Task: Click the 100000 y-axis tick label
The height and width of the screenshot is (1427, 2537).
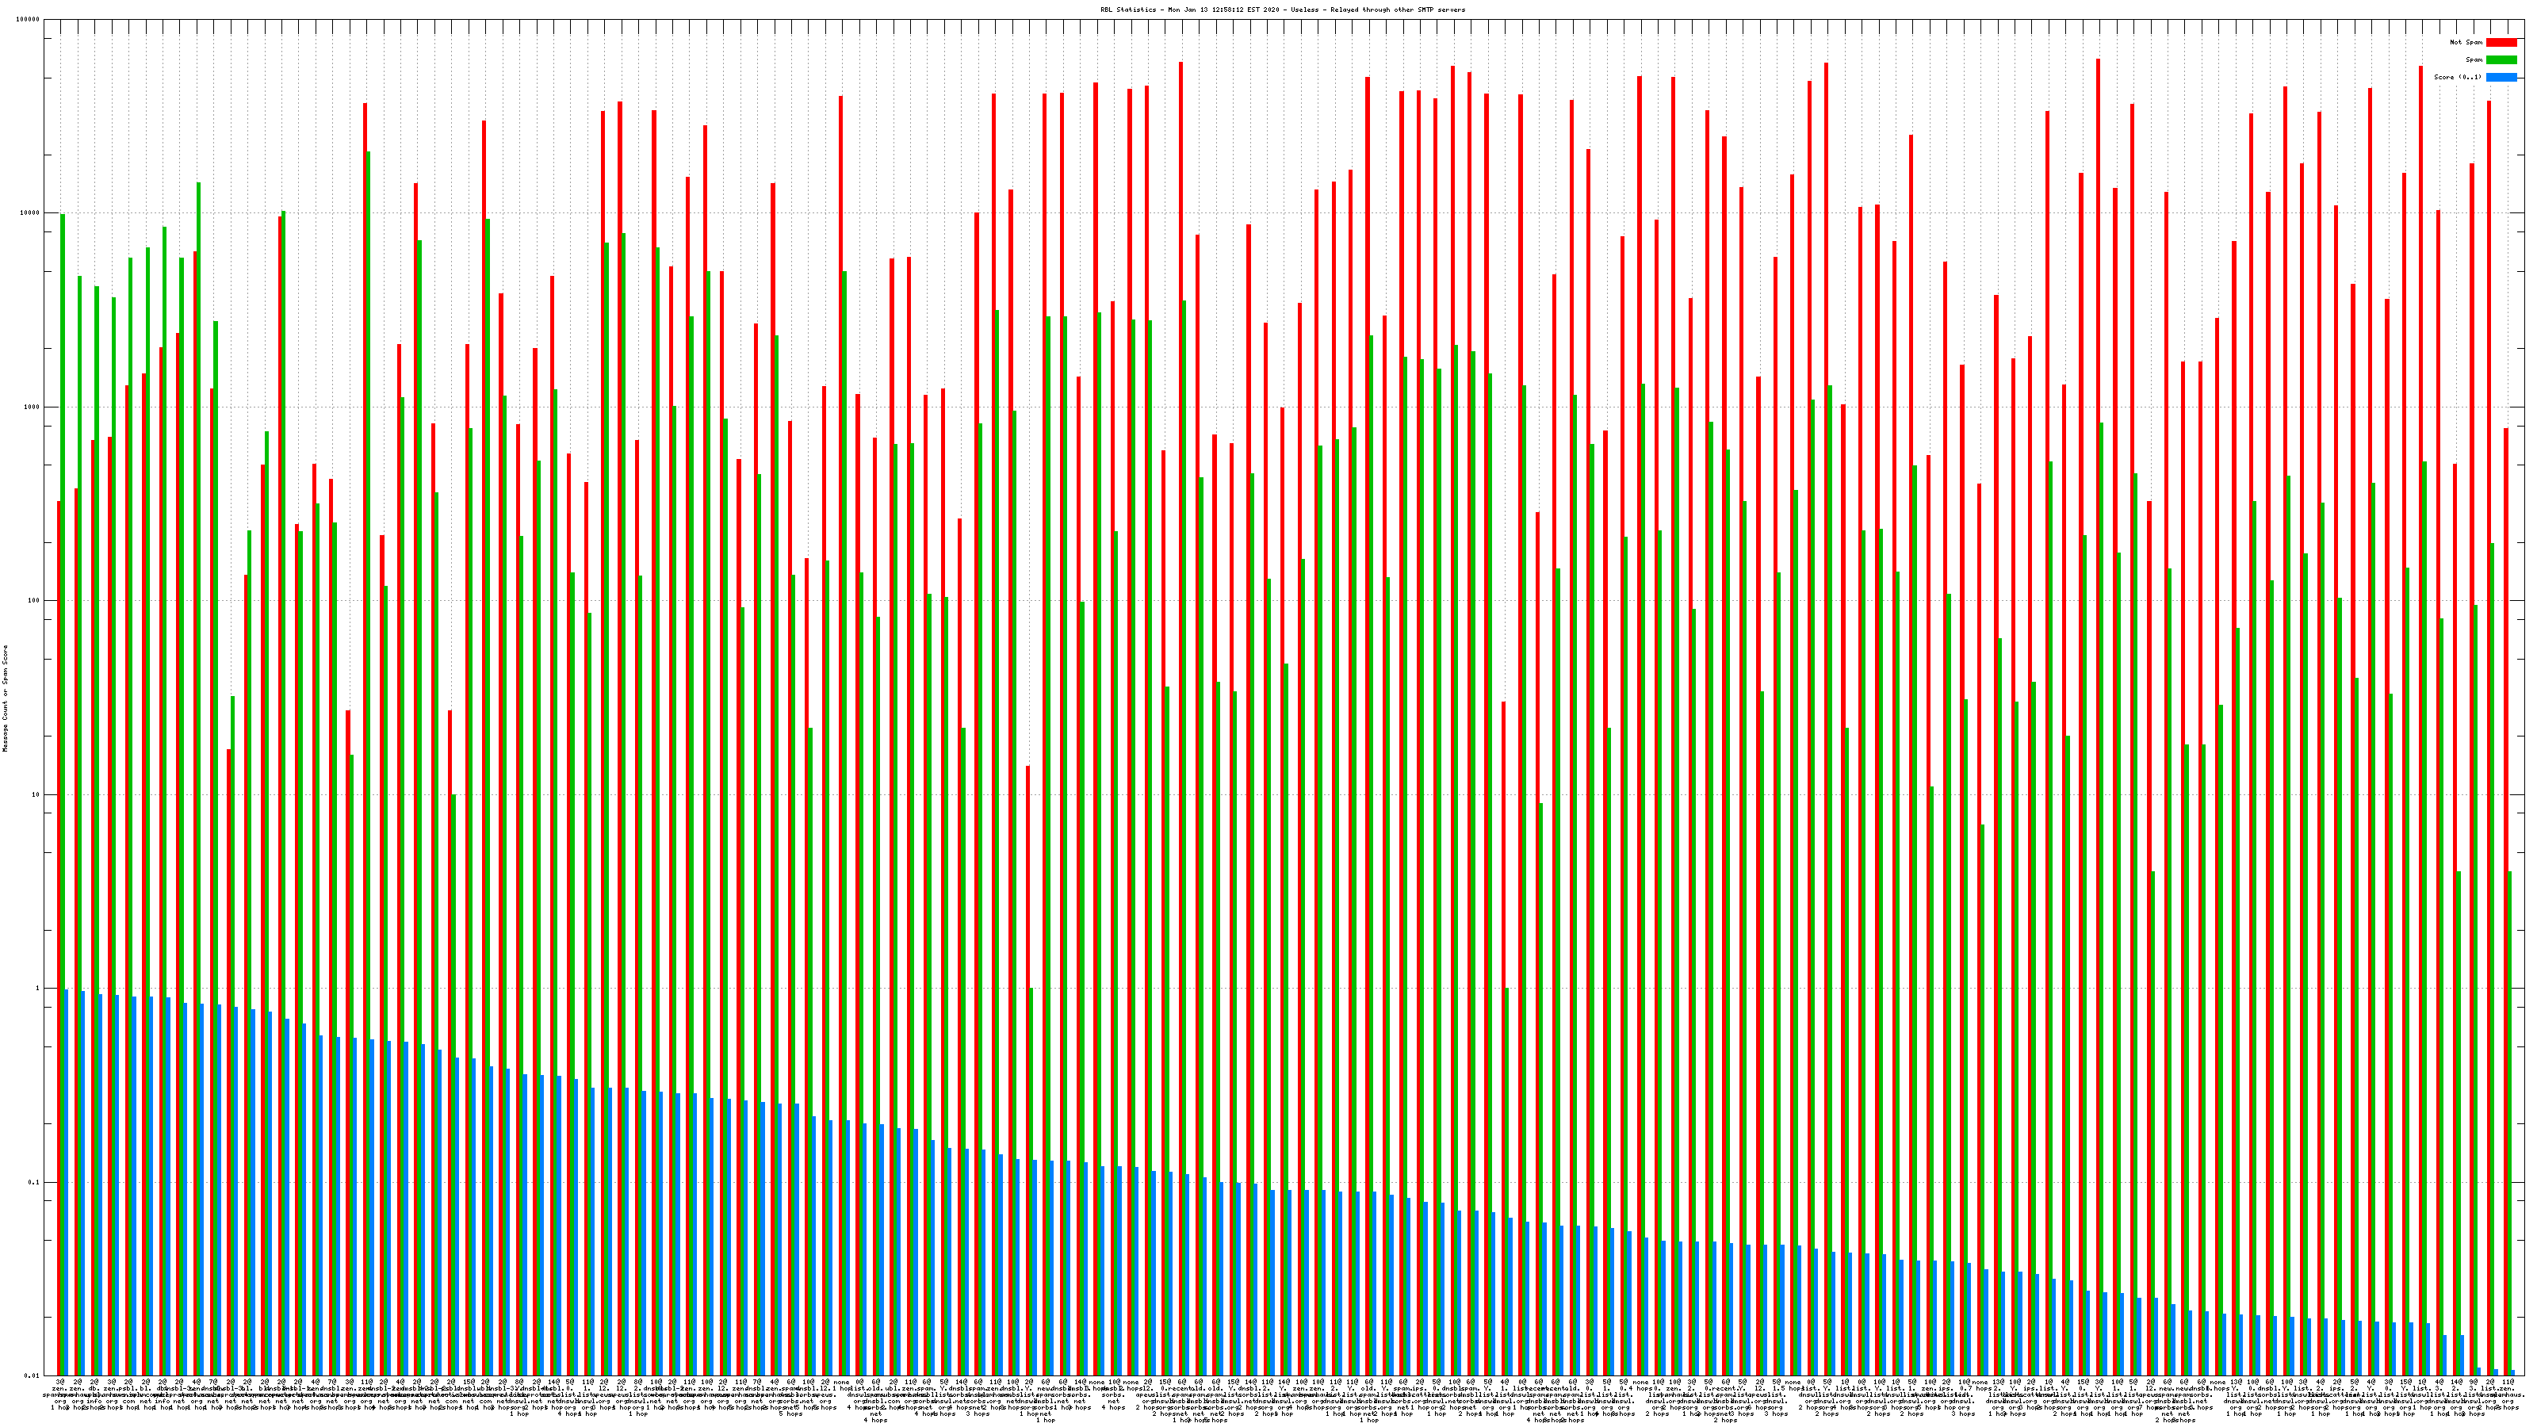Action: 29,20
